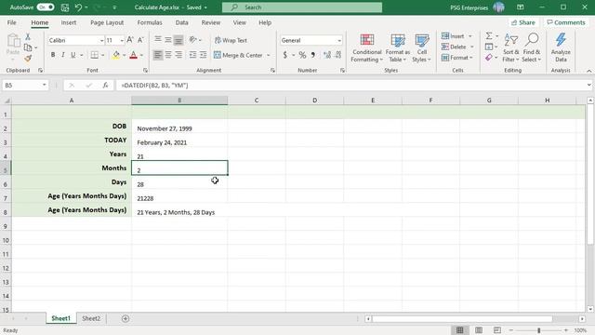Viewport: 595px width, 335px height.
Task: Click the Borders icon
Action: click(x=95, y=55)
